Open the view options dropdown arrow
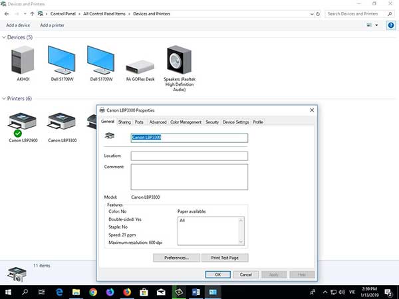Viewport: 399px width, 299px height. point(376,25)
